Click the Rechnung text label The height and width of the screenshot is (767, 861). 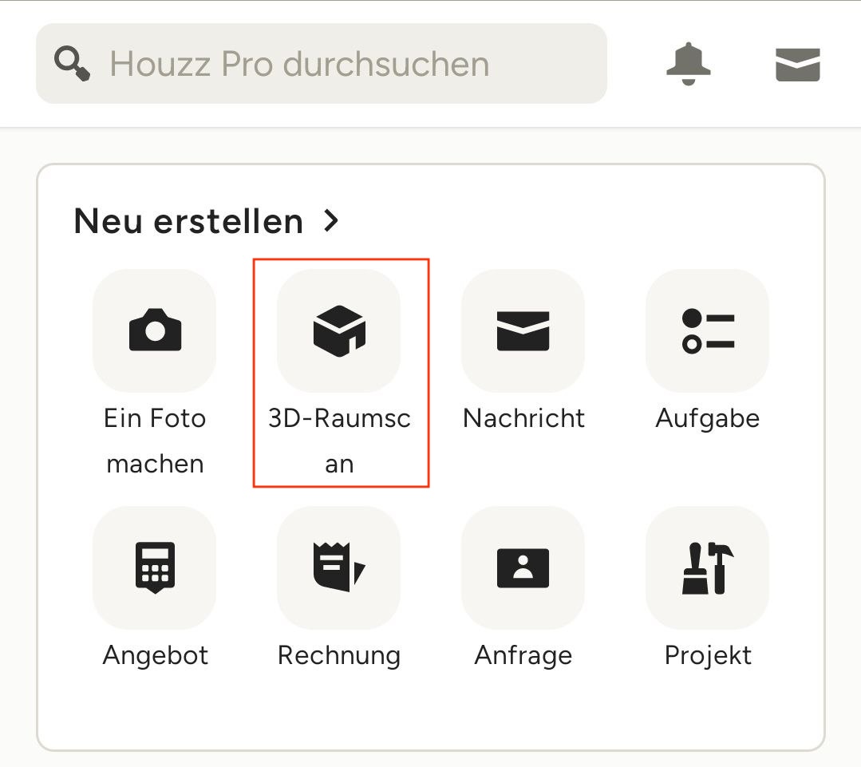pyautogui.click(x=339, y=655)
